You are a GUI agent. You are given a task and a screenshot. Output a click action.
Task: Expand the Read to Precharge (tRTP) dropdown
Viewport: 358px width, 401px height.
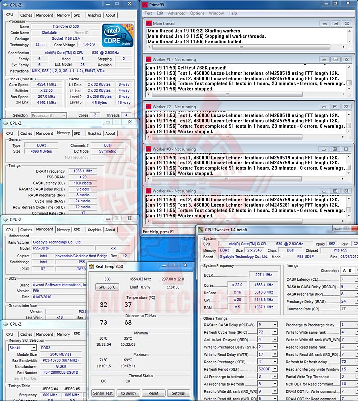[x=275, y=362]
